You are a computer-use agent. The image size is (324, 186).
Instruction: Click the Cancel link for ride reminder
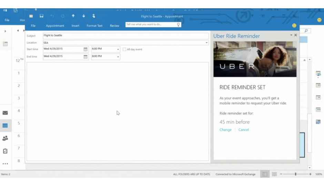tap(244, 130)
